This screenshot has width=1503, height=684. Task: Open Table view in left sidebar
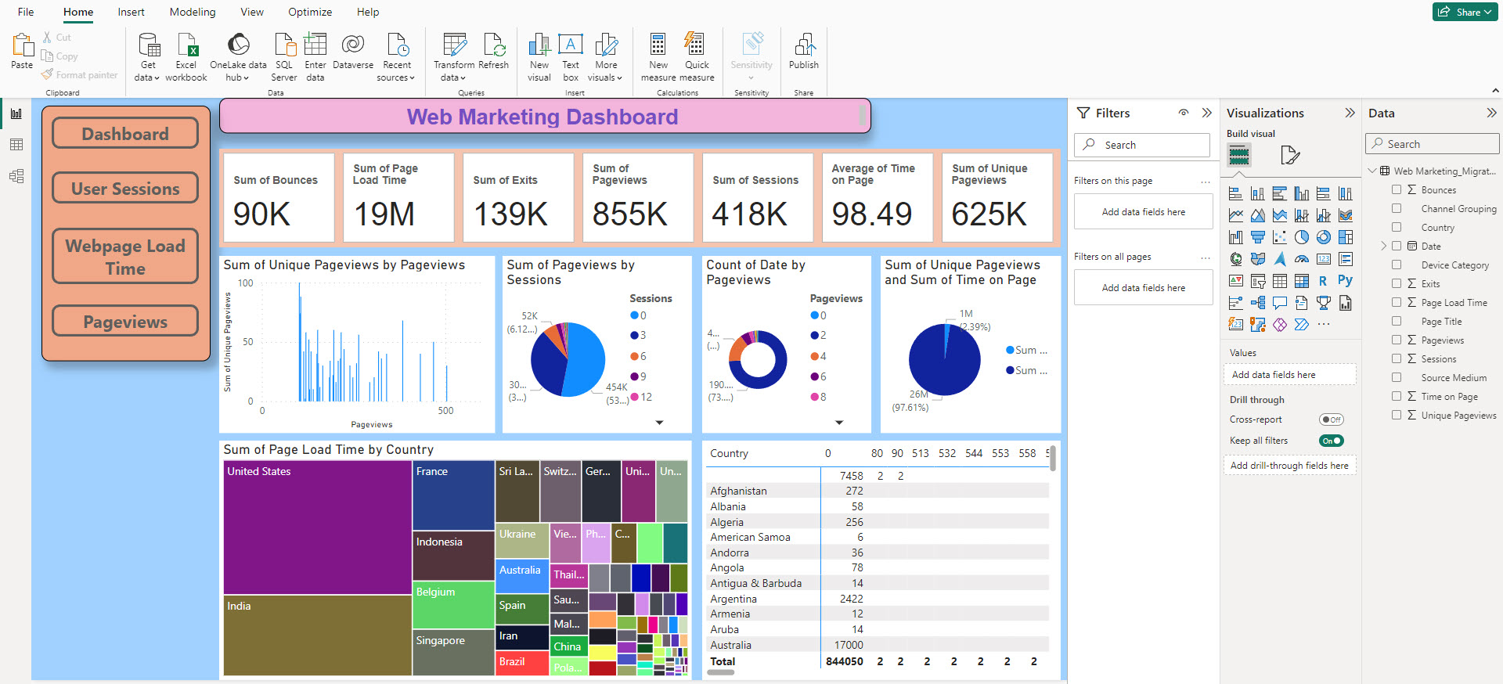click(x=16, y=145)
